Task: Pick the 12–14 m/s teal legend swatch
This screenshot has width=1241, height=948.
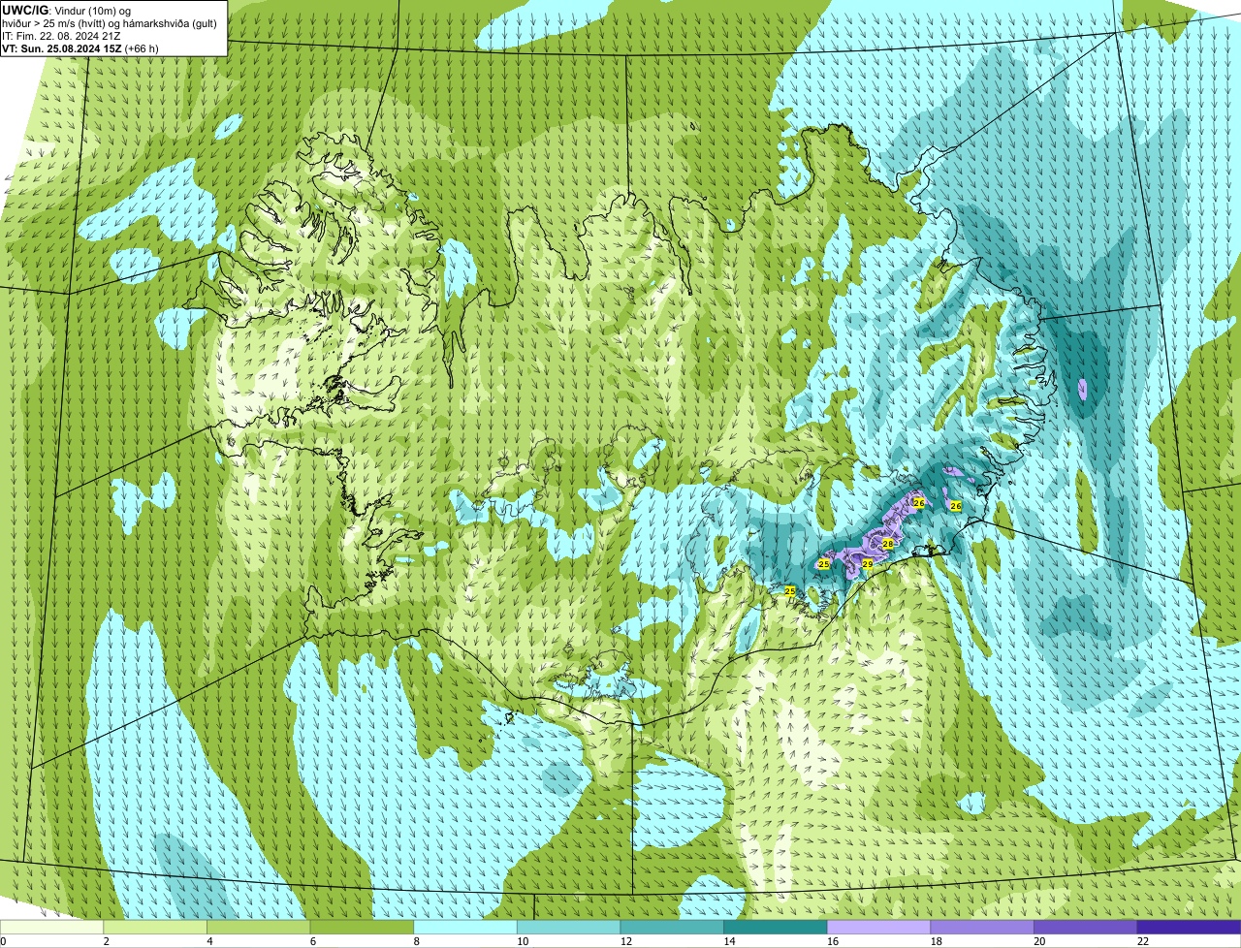Action: point(672,927)
